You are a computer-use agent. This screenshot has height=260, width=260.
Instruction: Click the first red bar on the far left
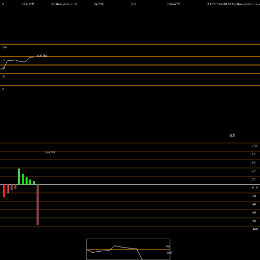pyautogui.click(x=4, y=191)
